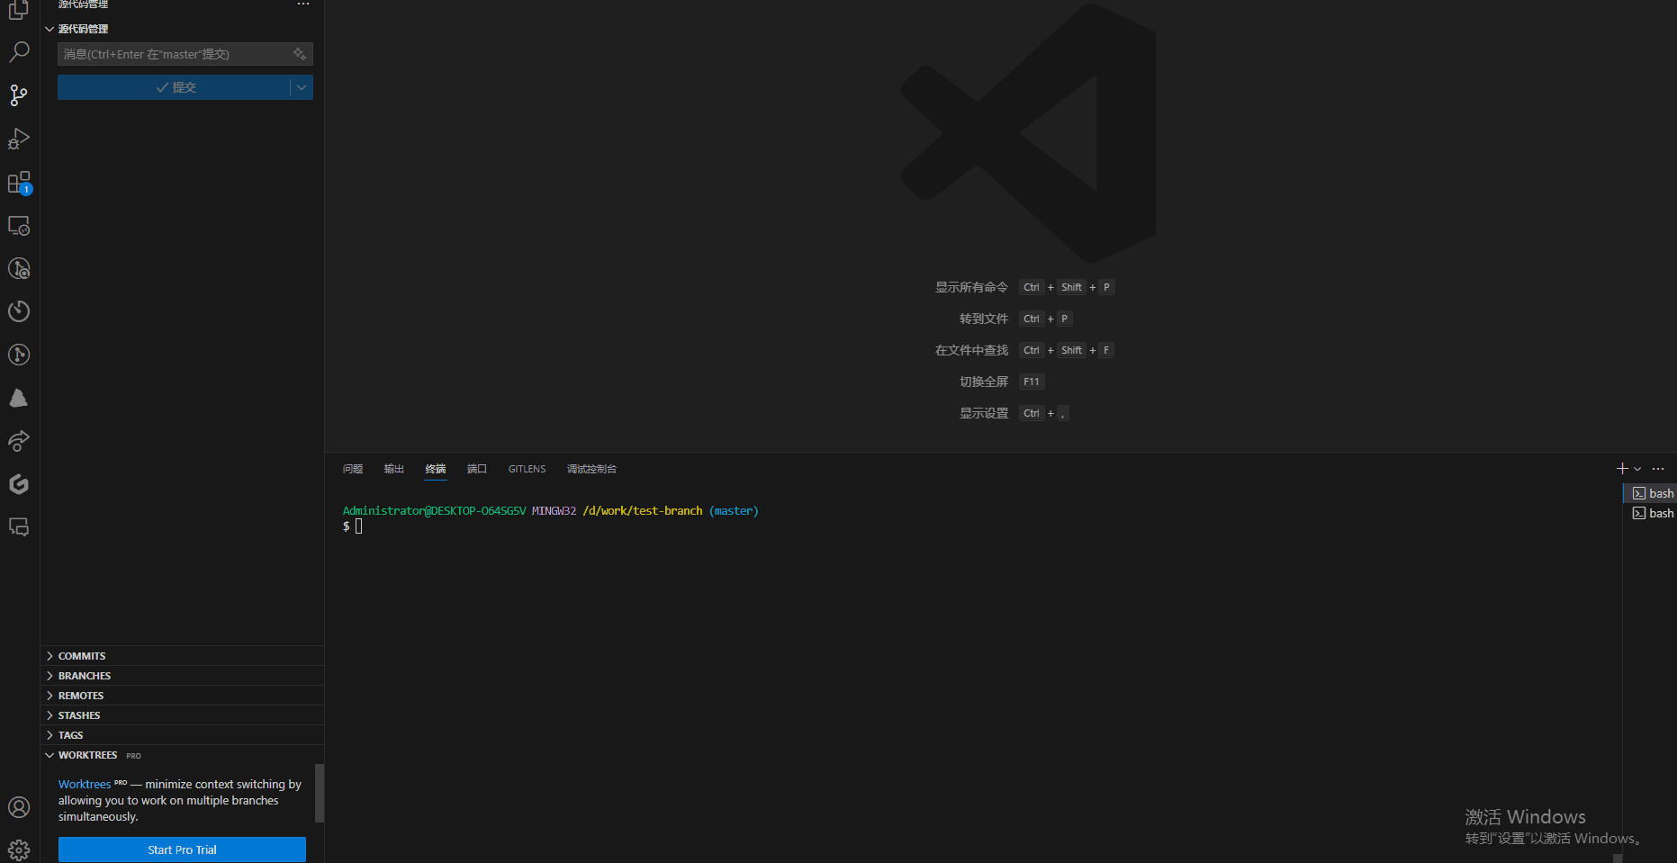1677x863 pixels.
Task: Expand the BRANCHES section
Action: pos(84,675)
